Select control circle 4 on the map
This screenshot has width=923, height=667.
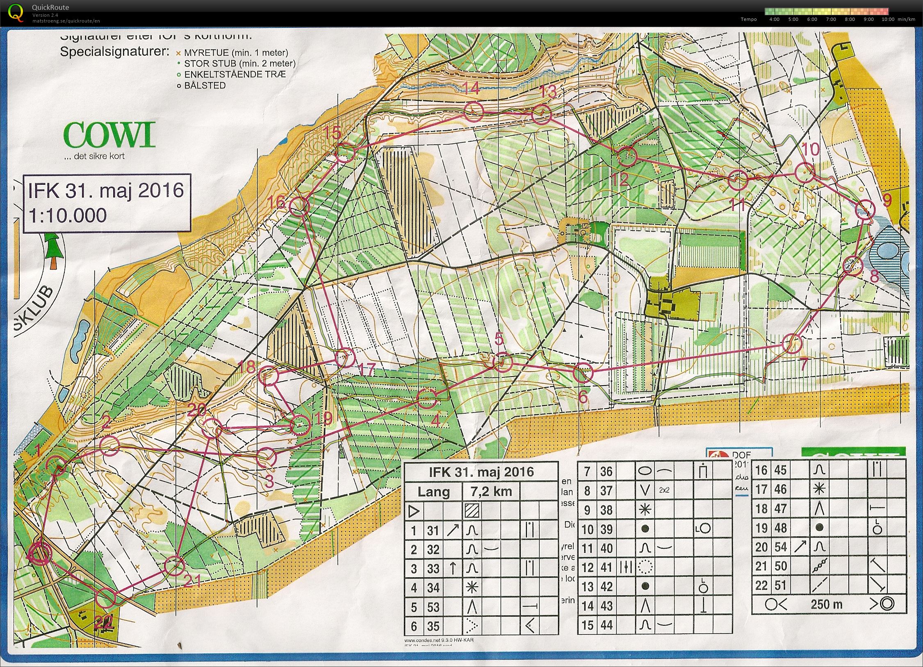426,399
